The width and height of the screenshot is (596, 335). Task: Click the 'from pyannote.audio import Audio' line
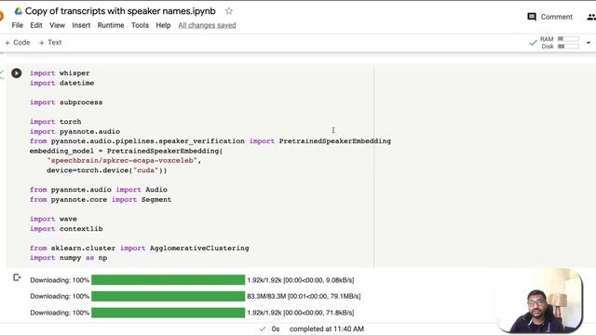[x=99, y=190]
